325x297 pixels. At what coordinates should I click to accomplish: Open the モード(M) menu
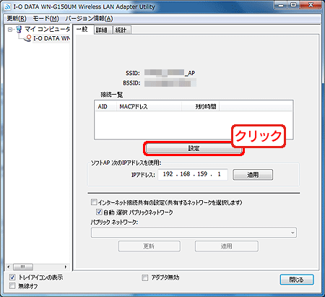pos(45,18)
